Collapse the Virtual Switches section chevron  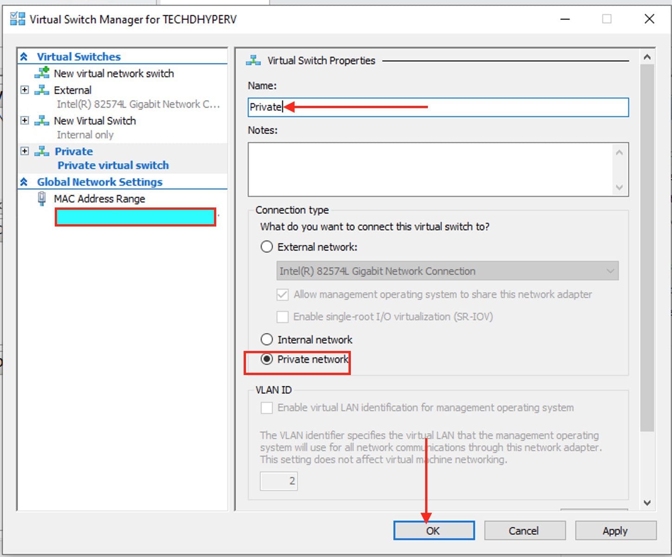click(24, 57)
